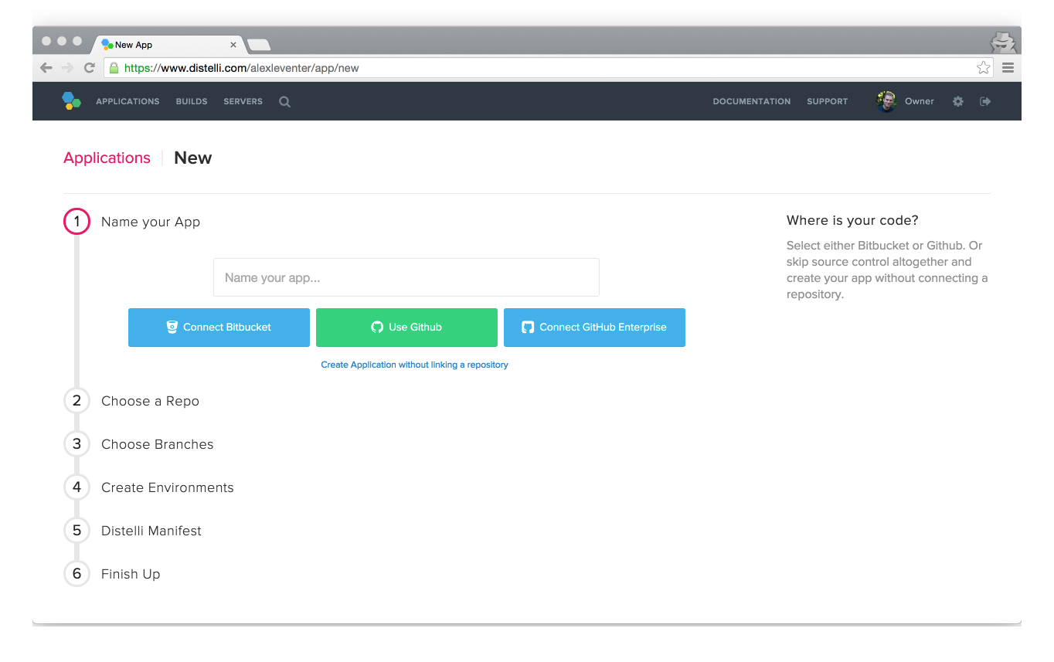1054x662 pixels.
Task: Click the 'Create Environments' step label
Action: [167, 487]
